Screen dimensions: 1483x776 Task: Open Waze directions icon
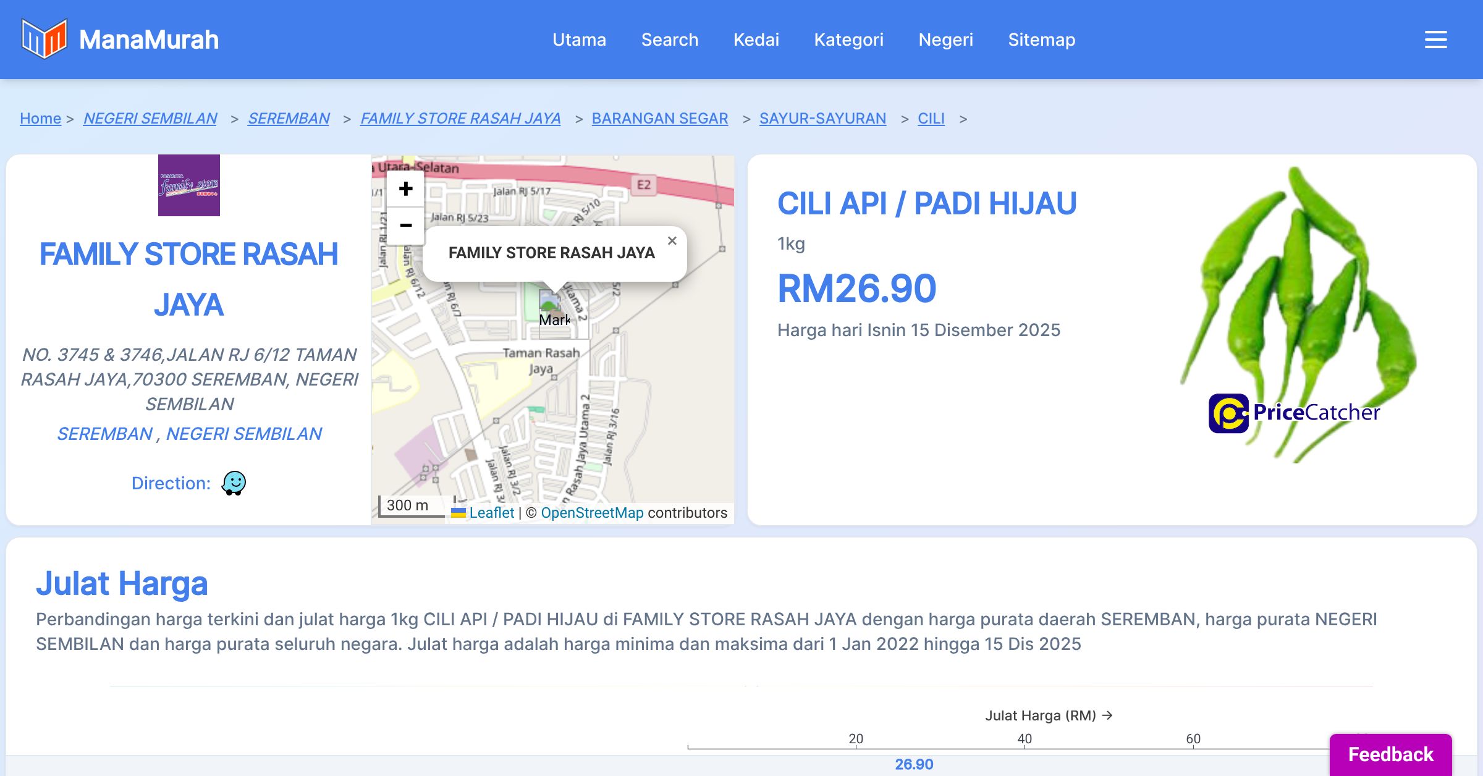234,483
